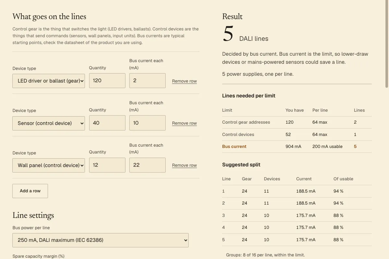Focus the quantity field showing 40
The image size is (389, 259).
coord(107,123)
